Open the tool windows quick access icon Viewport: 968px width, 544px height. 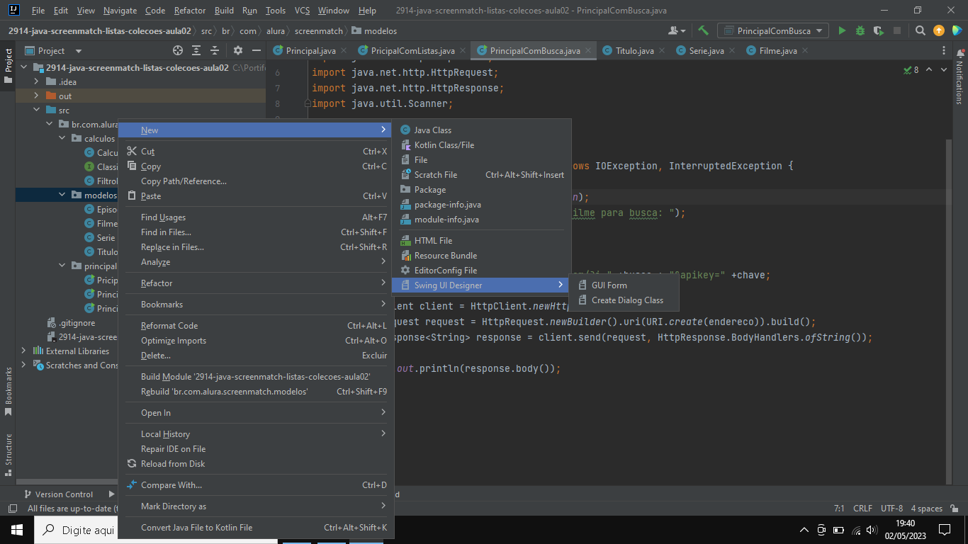(x=12, y=509)
